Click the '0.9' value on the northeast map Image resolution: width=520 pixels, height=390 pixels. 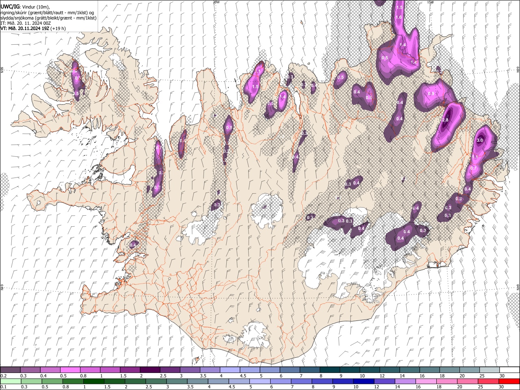431,94
